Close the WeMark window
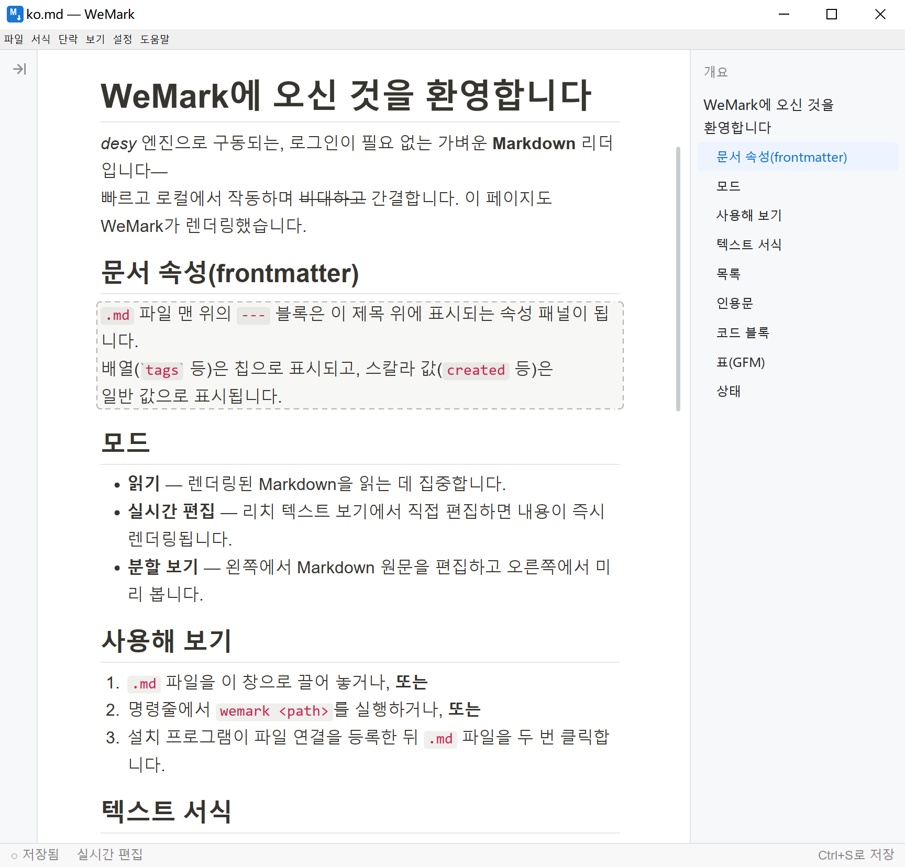 880,14
